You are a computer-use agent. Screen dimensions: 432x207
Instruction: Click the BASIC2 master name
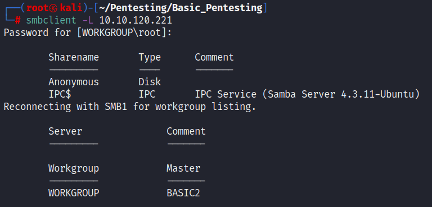(183, 193)
